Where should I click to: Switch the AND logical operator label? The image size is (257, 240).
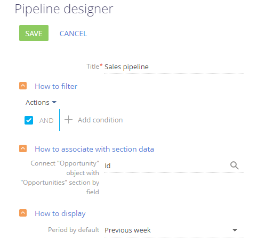pos(46,121)
